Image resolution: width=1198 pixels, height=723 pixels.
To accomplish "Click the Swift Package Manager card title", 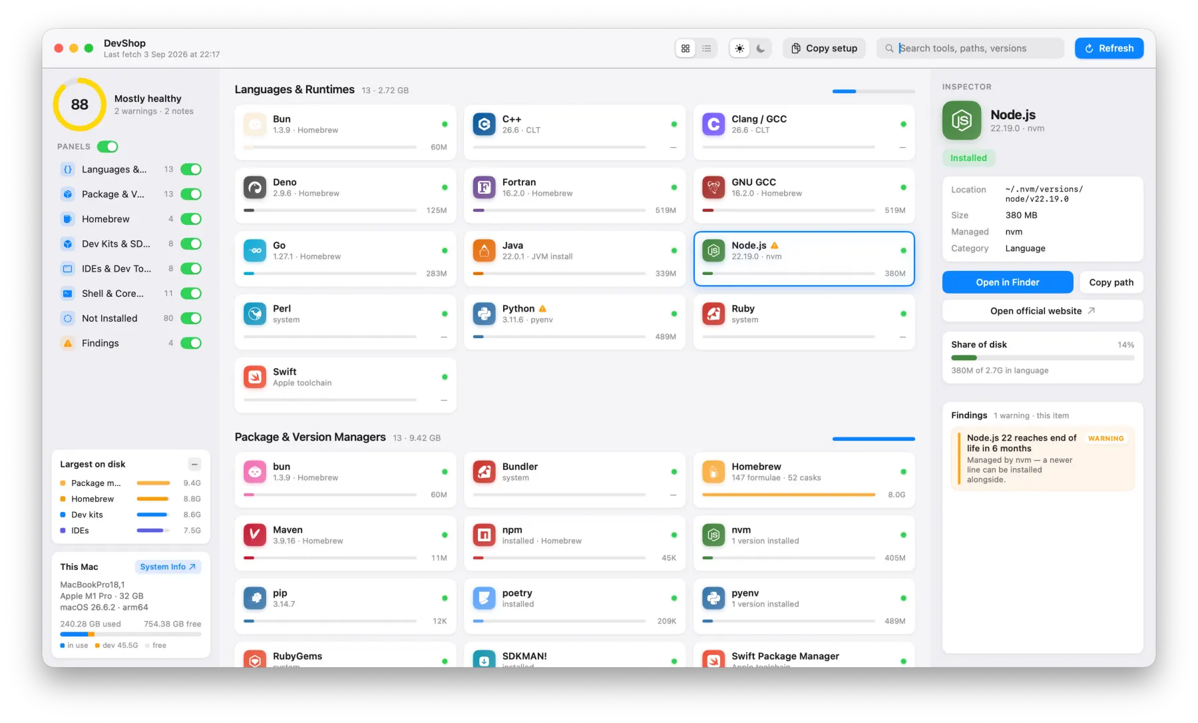I will pyautogui.click(x=785, y=656).
